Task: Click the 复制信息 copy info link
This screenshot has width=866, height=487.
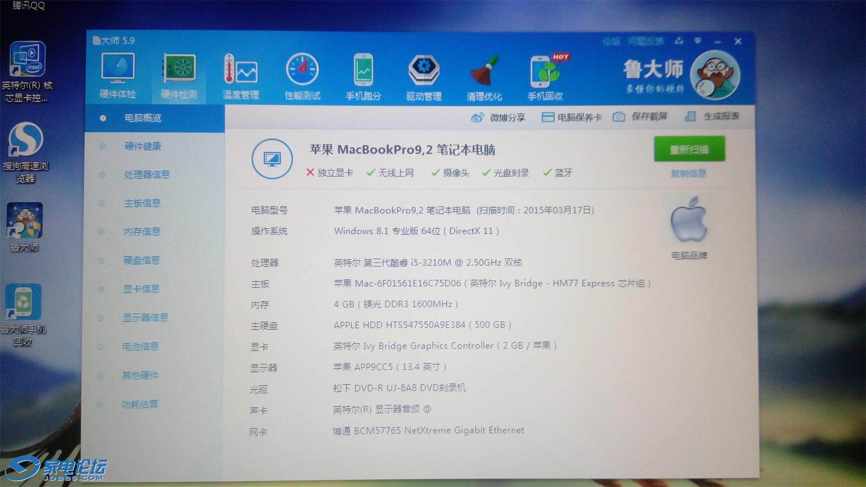Action: [x=688, y=174]
